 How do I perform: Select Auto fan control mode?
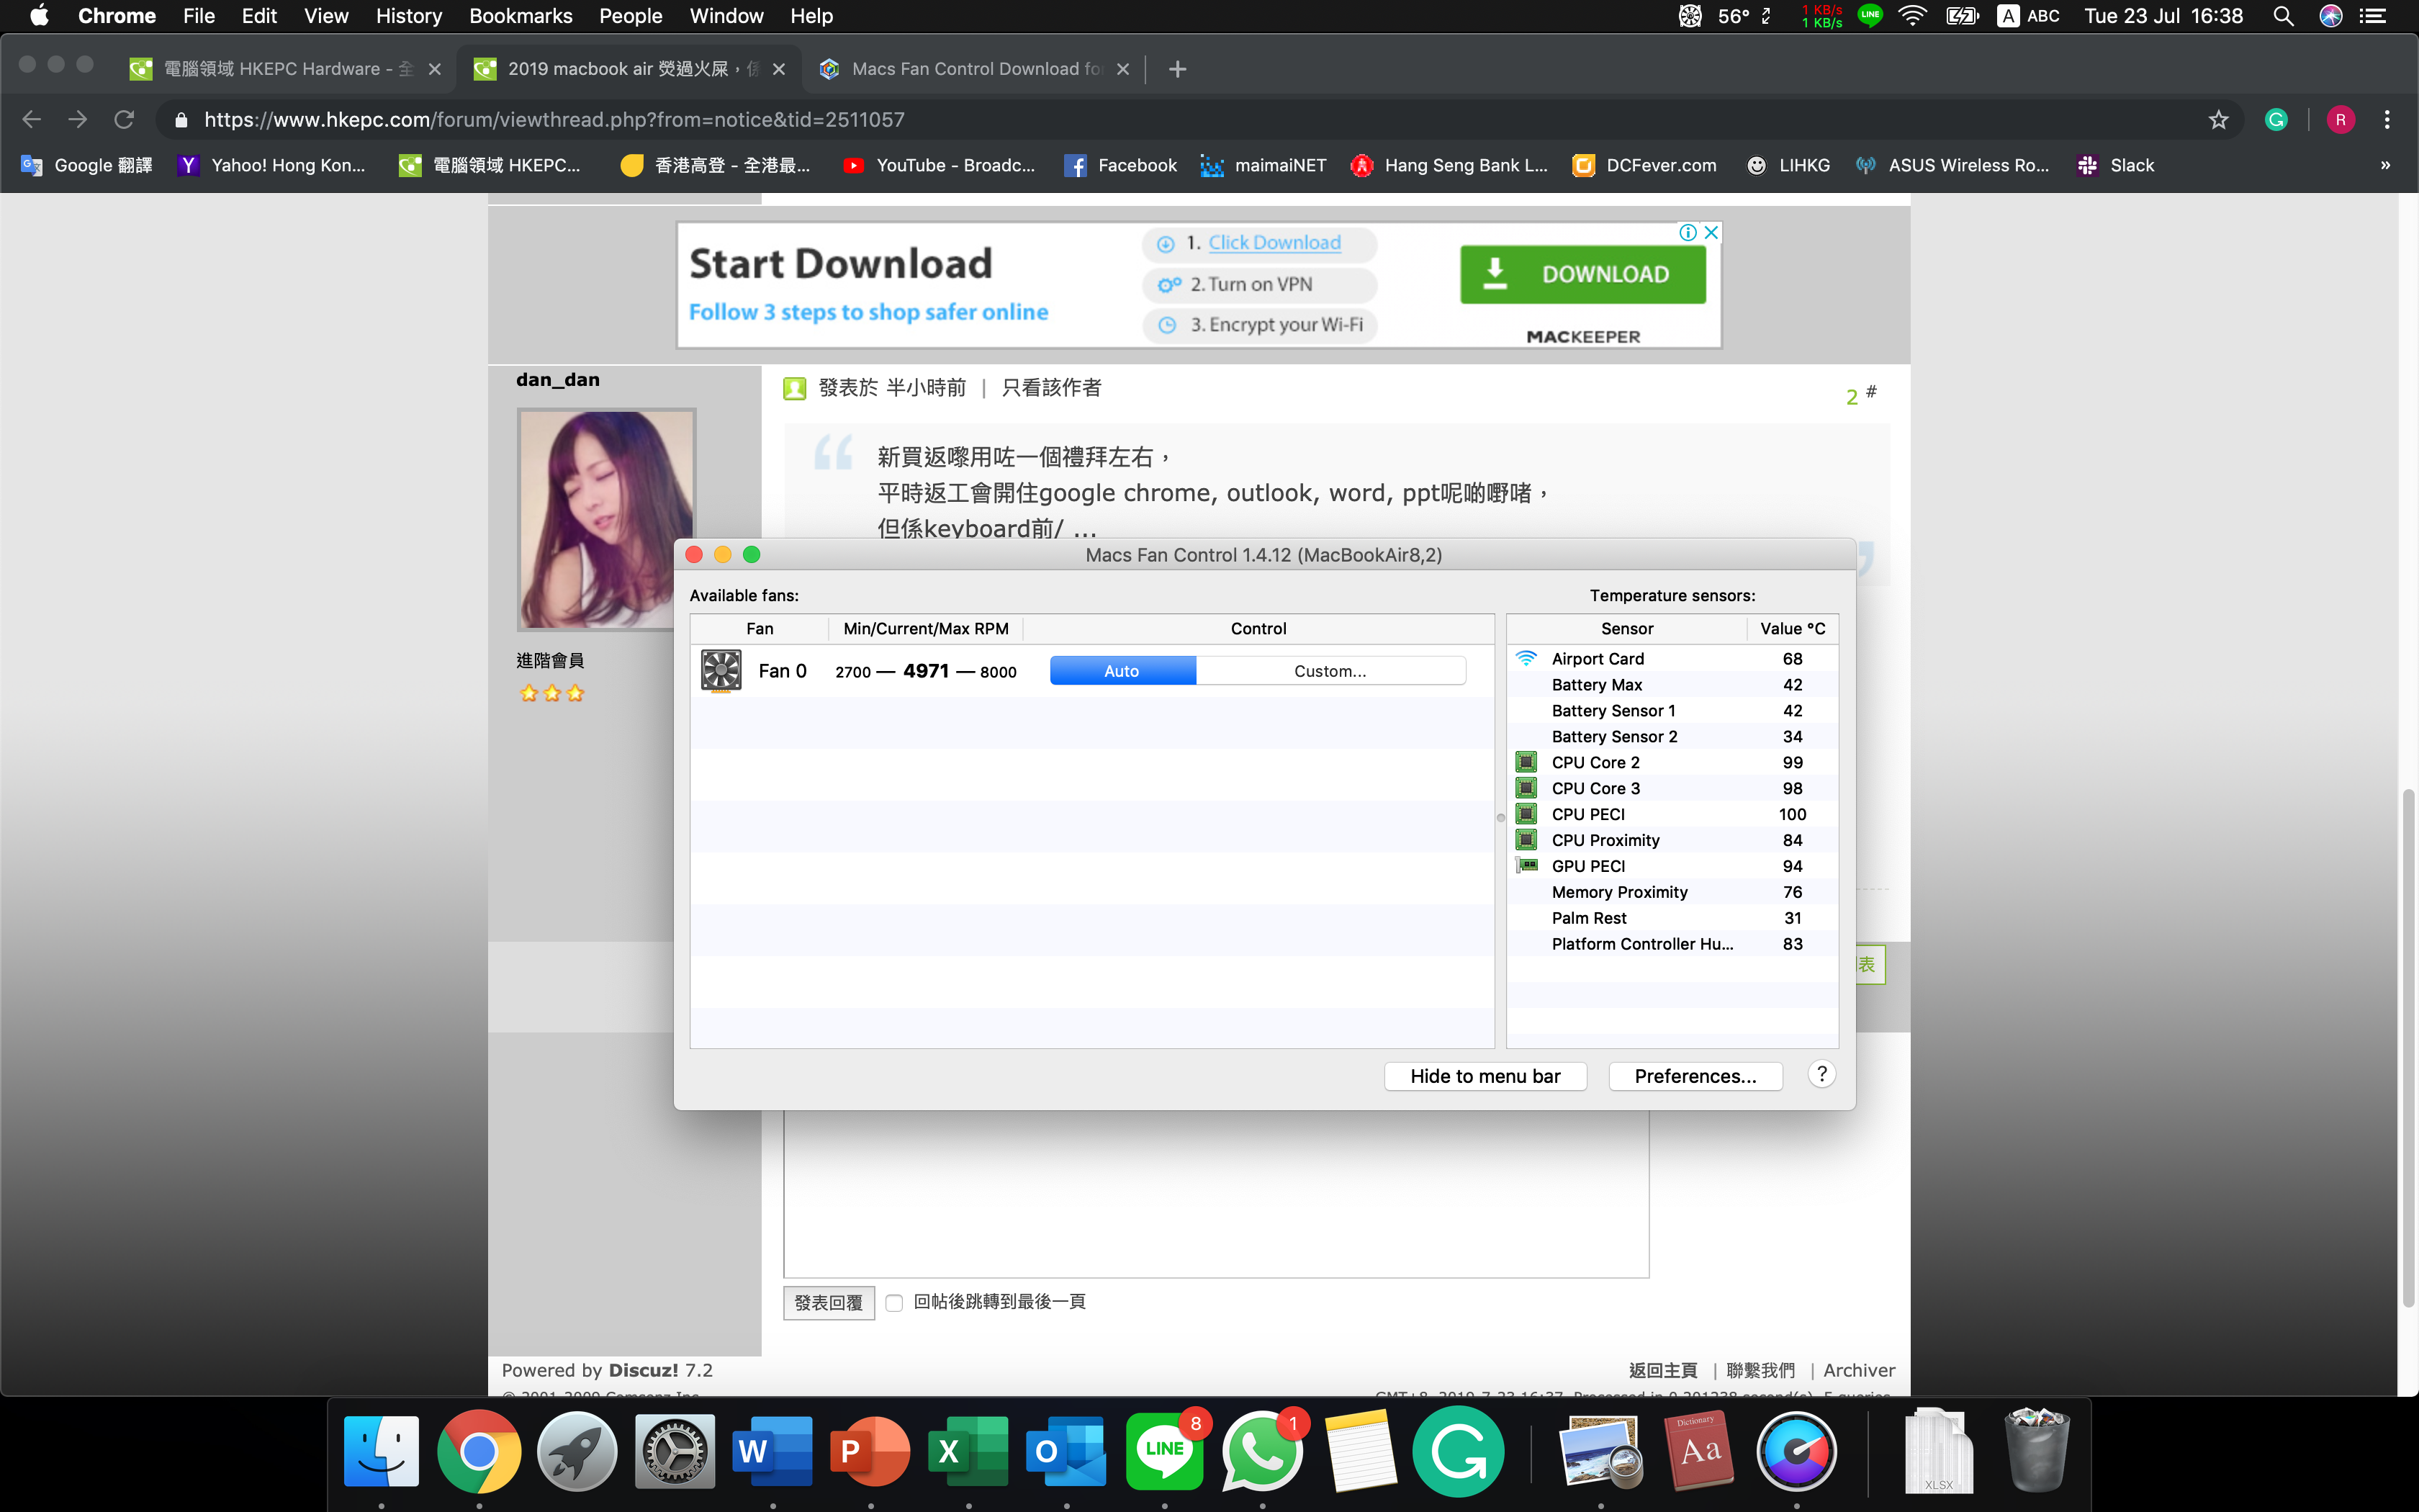1122,671
